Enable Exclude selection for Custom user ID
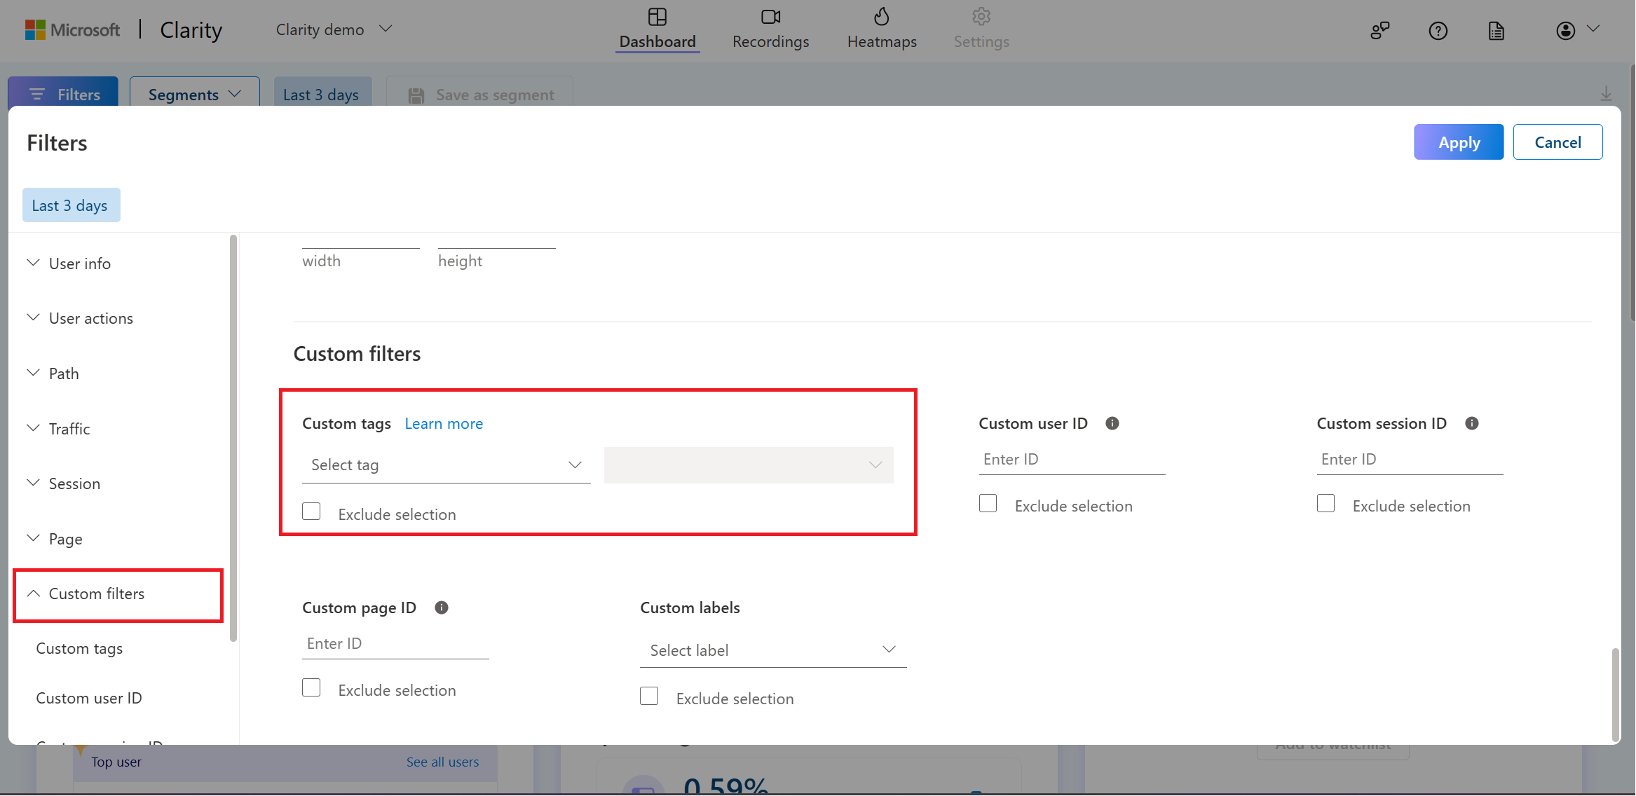1636x796 pixels. point(988,503)
